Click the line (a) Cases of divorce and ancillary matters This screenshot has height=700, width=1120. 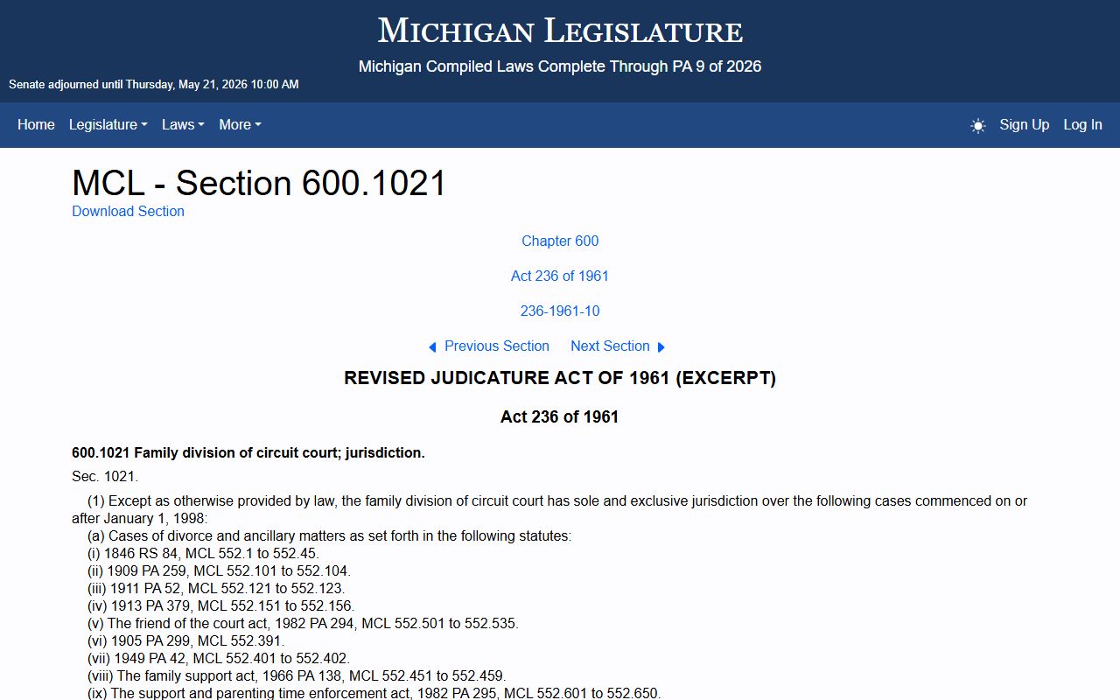pyautogui.click(x=329, y=536)
